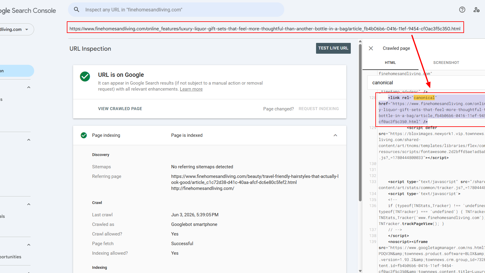Viewport: 485px width, 273px height.
Task: Open the Help icon in the header
Action: click(462, 10)
